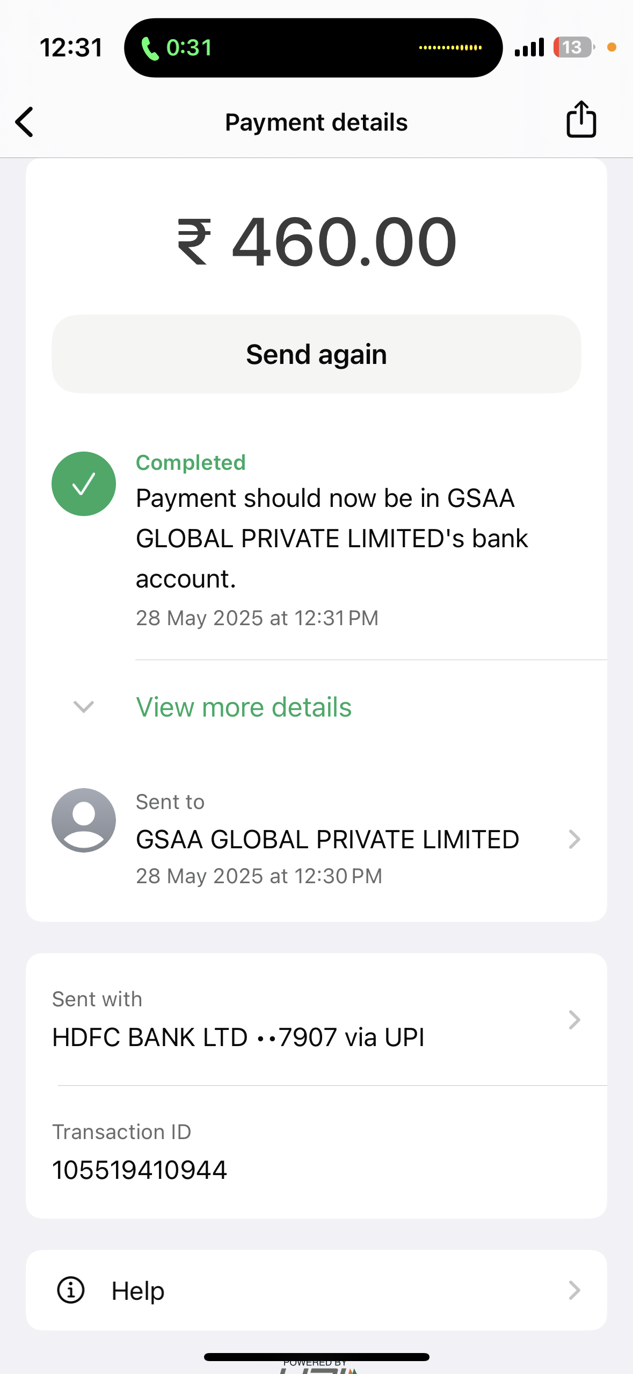Screen dimensions: 633x1374
Task: Tap the share icon in header
Action: point(581,119)
